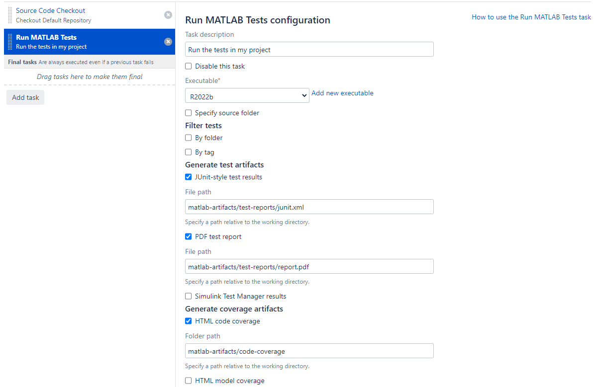Uncheck PDF test report option

pos(188,236)
